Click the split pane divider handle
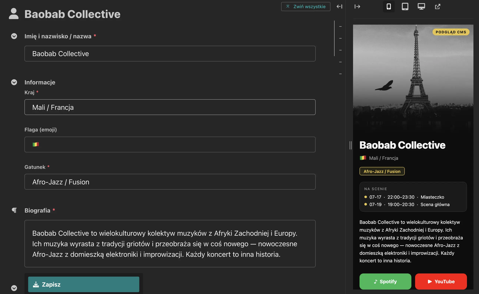Screen dimensions: 479x294 (x=350, y=145)
